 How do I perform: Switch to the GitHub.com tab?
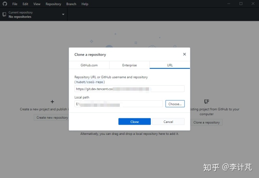(89, 65)
